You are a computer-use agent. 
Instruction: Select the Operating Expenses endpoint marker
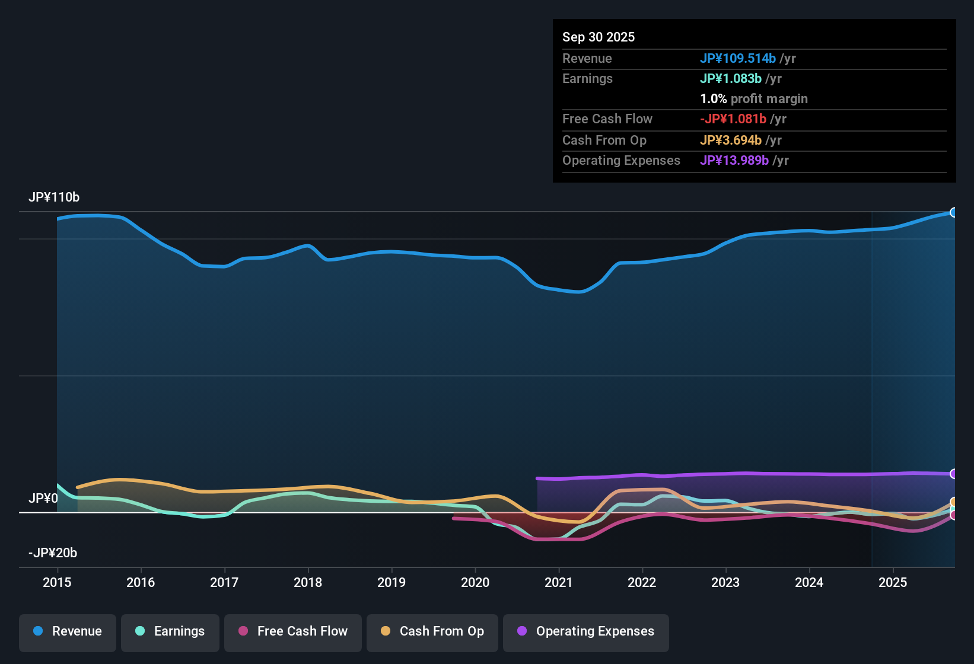coord(954,474)
